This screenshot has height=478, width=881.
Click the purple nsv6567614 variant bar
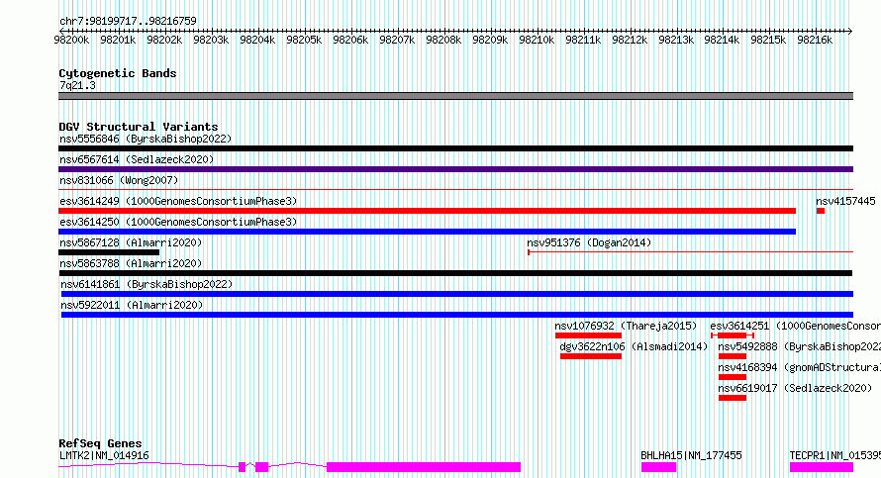(455, 169)
